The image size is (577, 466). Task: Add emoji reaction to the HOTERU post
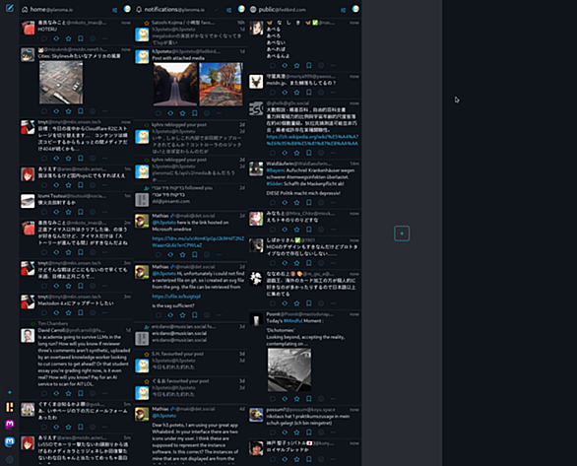coord(93,38)
